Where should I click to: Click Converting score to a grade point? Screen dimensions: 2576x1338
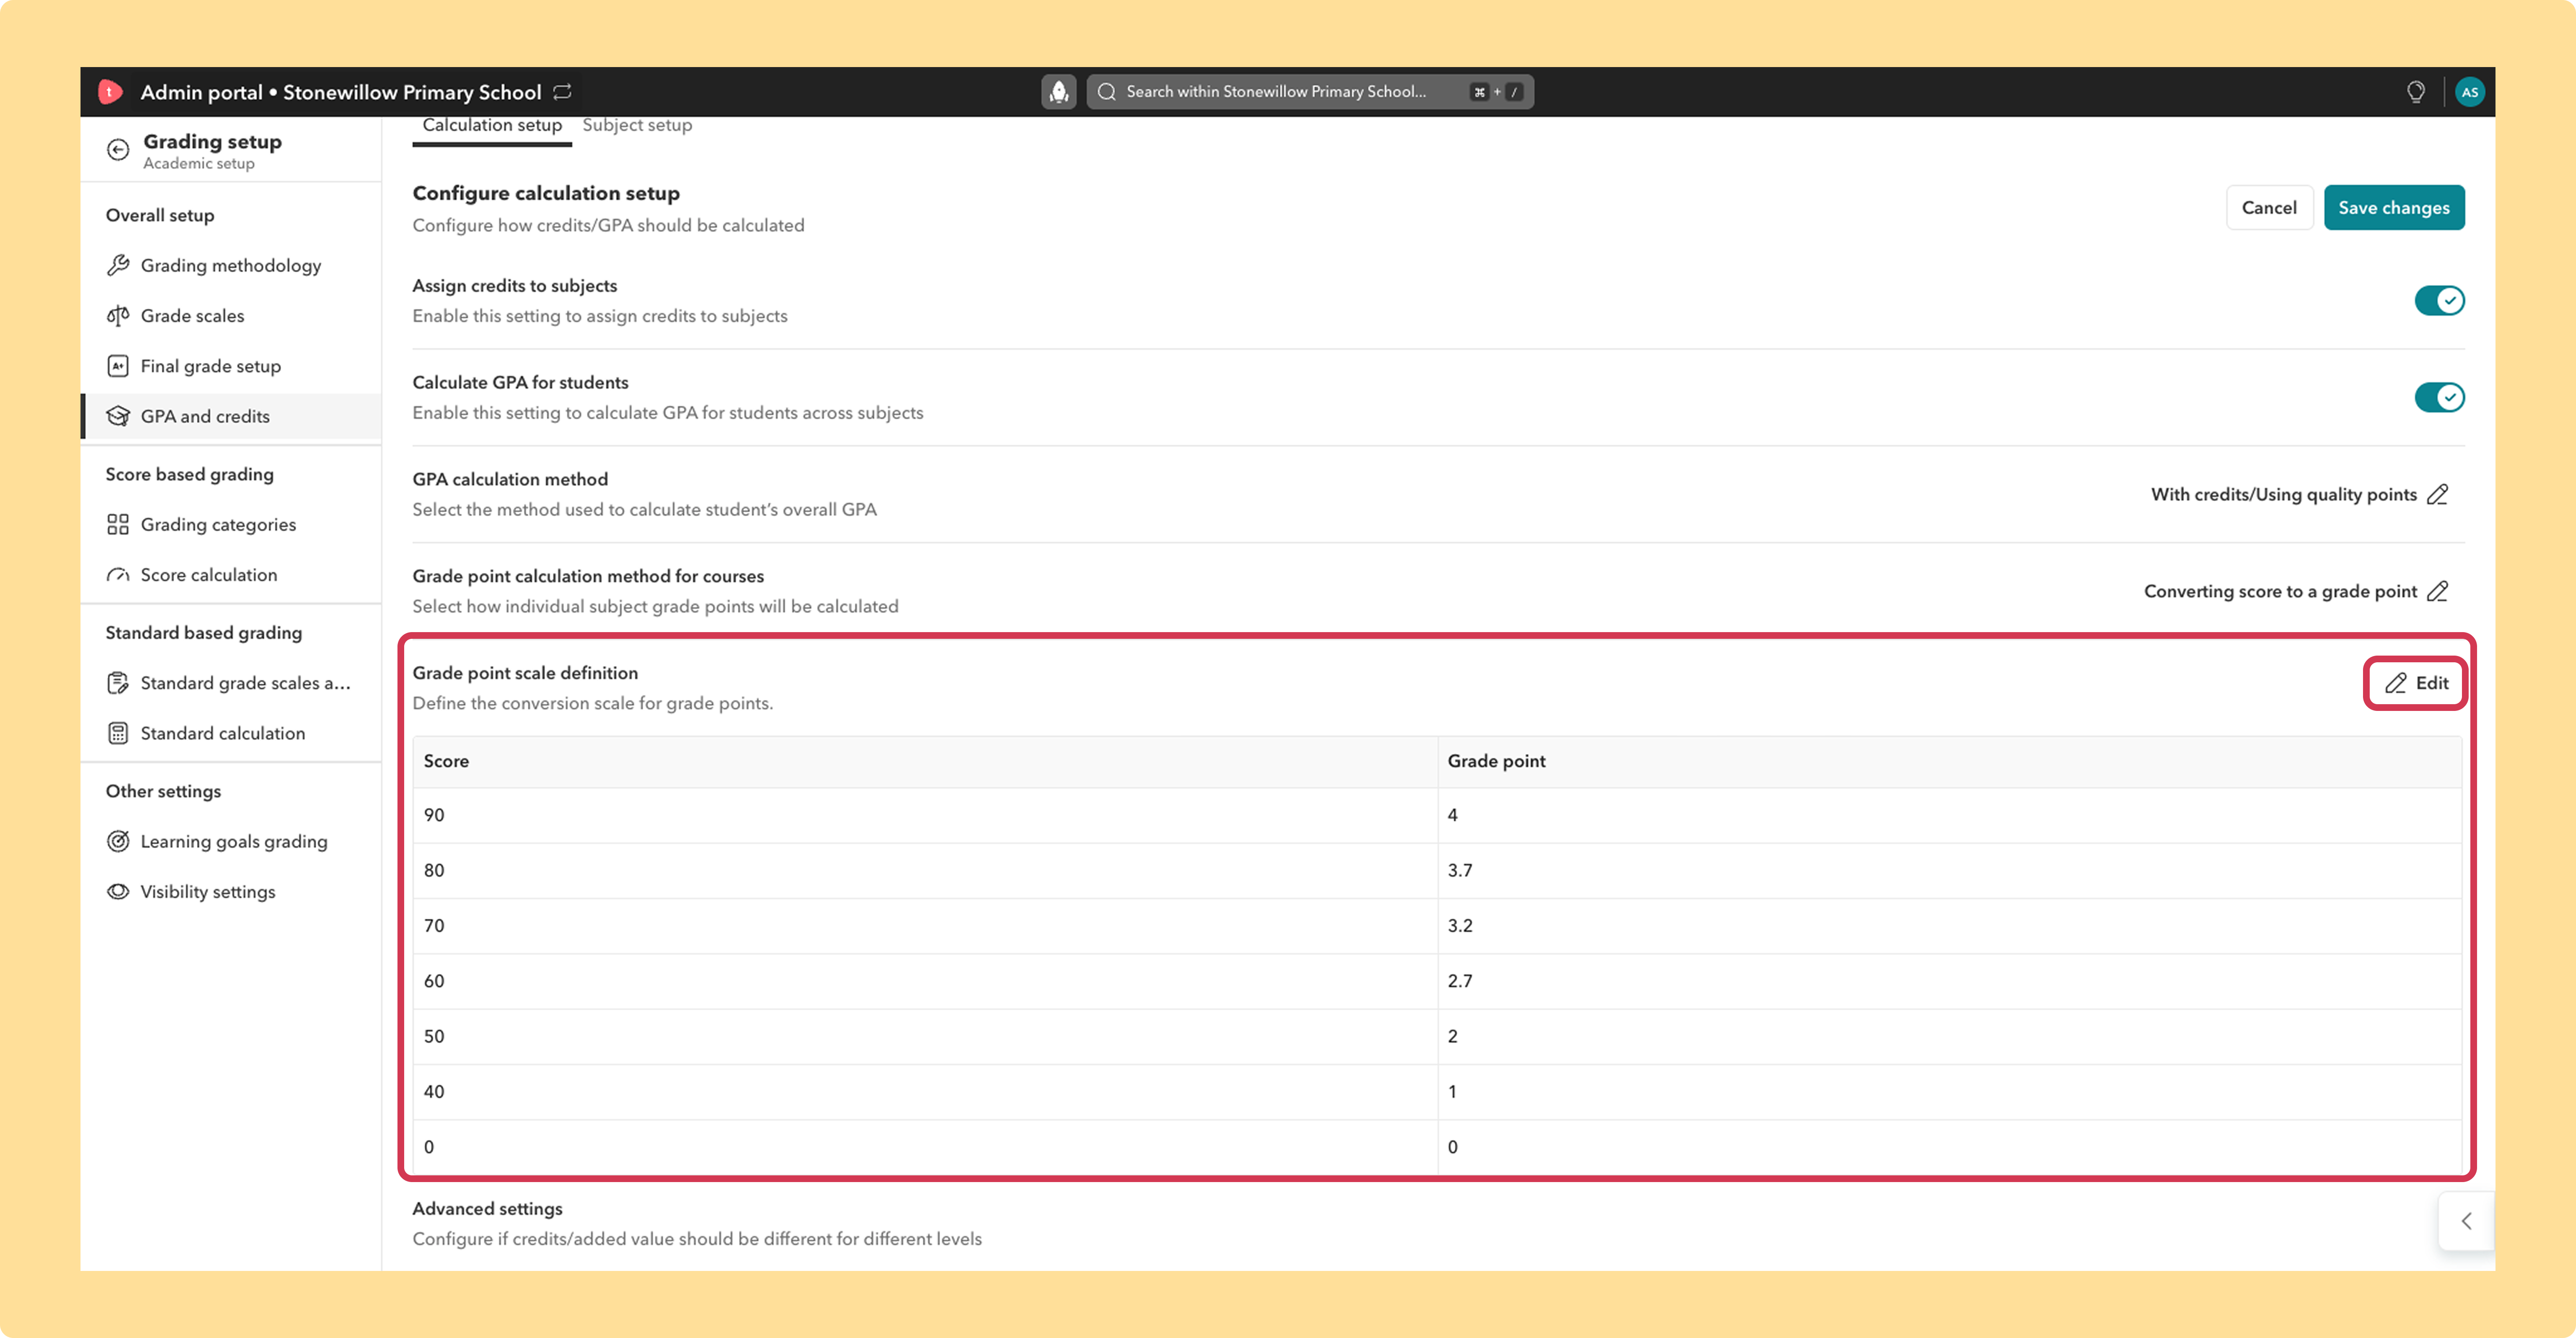click(2280, 592)
